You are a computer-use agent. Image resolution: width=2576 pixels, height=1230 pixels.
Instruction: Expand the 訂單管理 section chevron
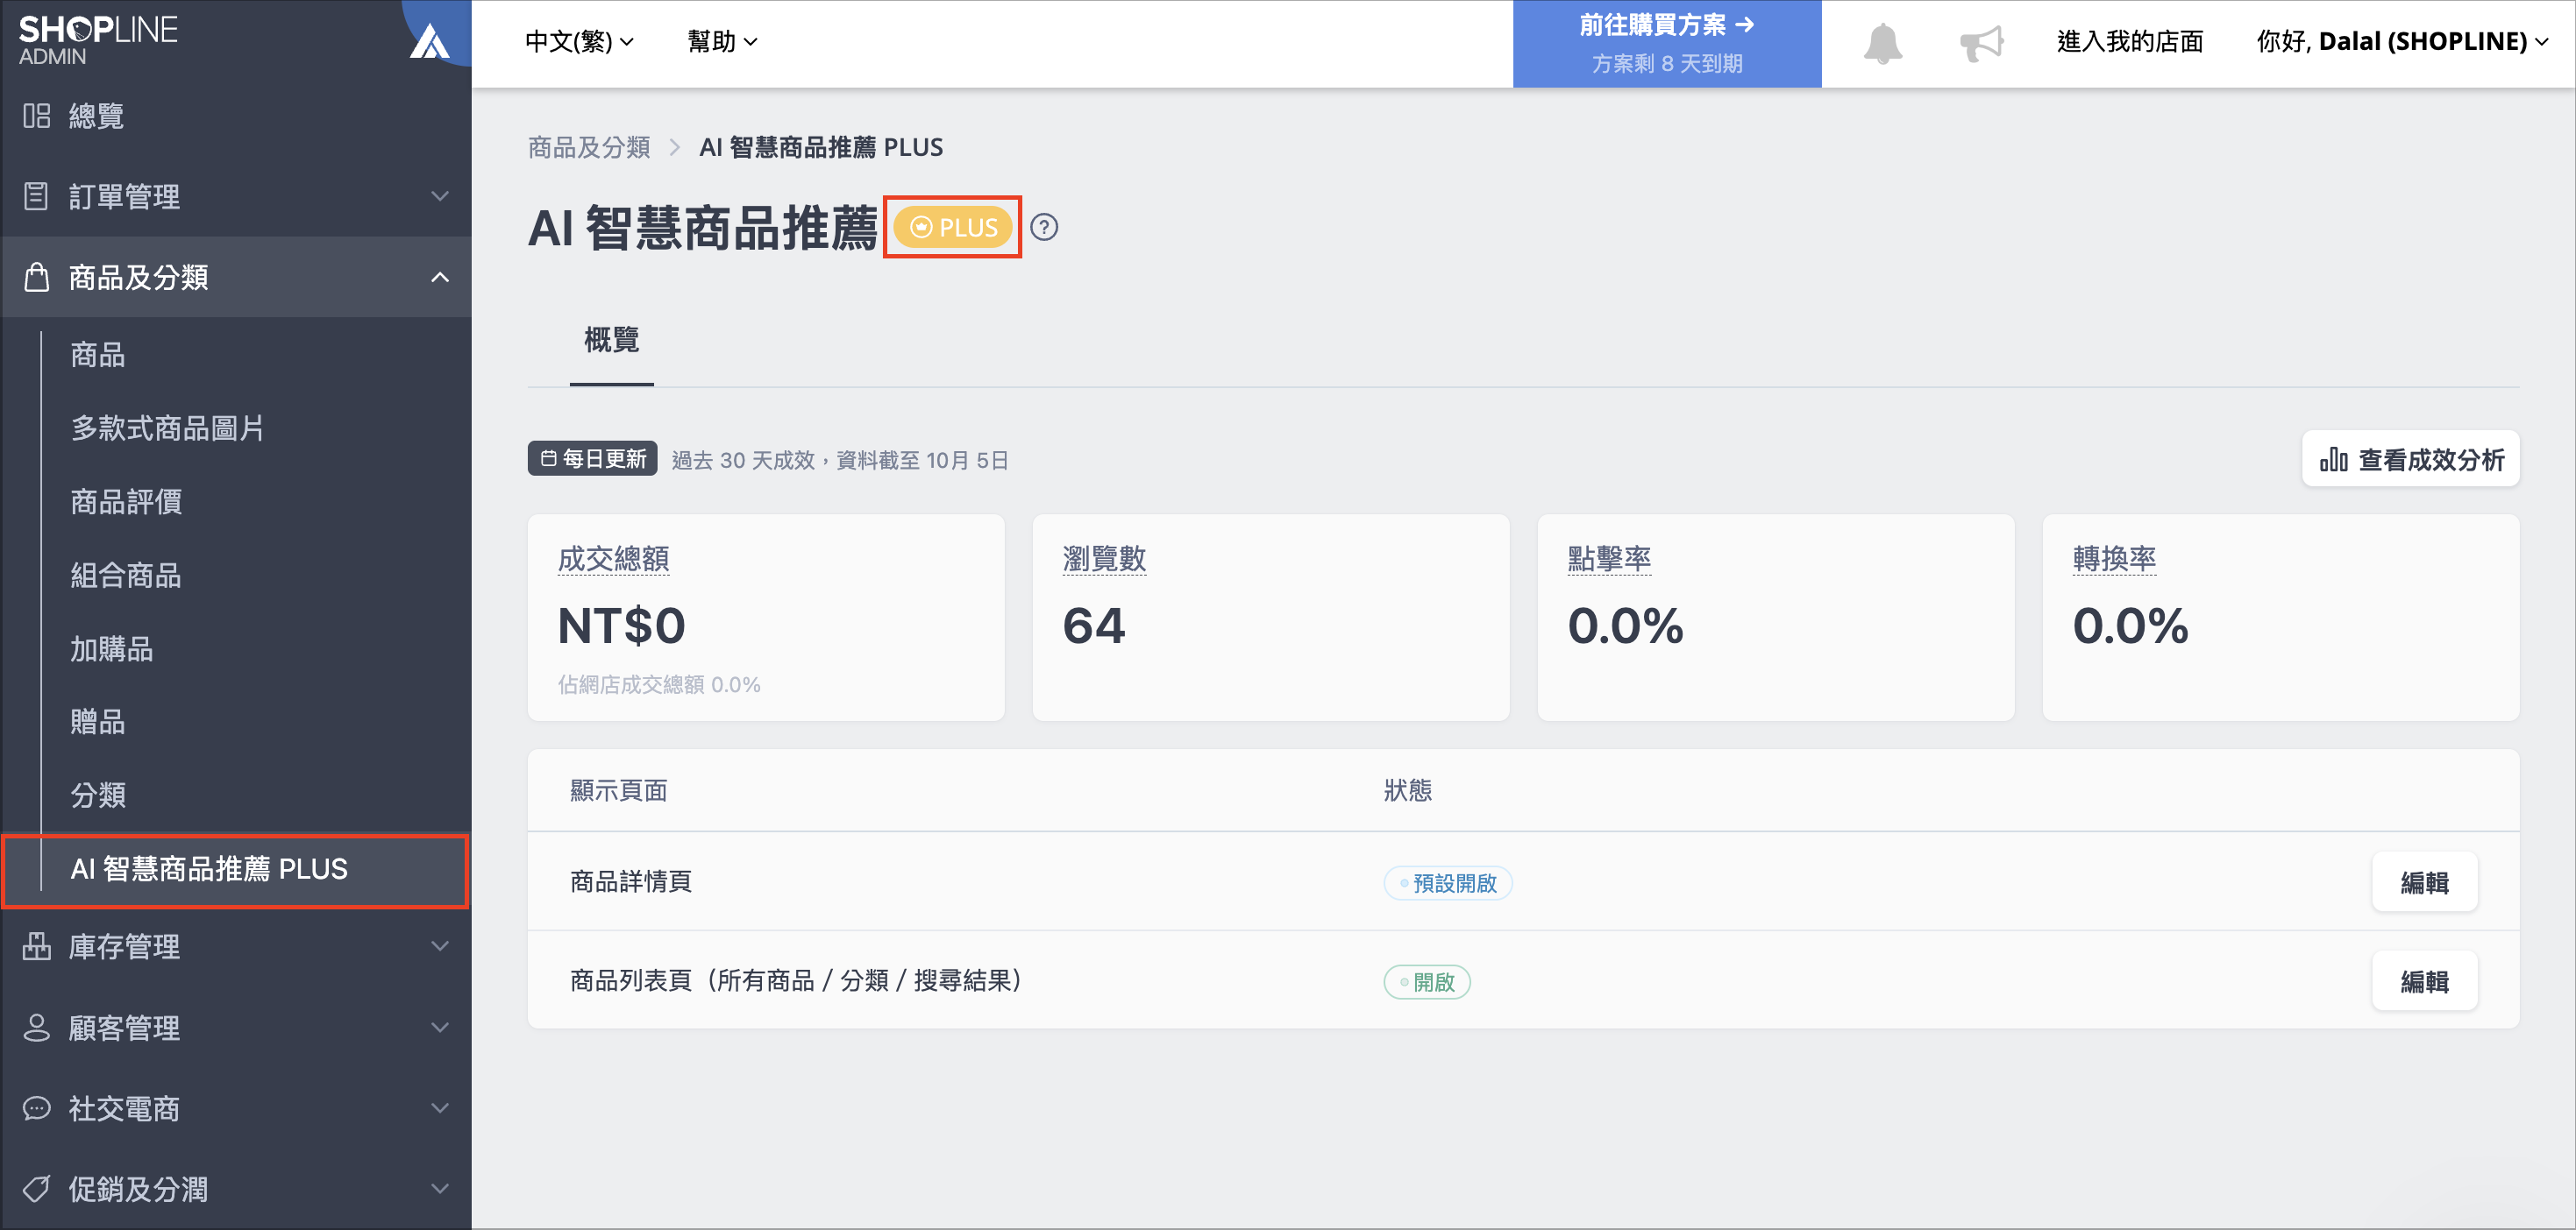pyautogui.click(x=440, y=196)
